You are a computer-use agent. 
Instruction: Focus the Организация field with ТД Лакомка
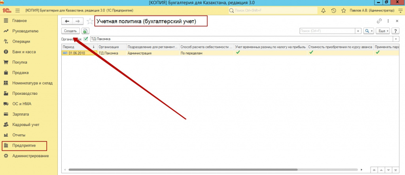click(x=241, y=39)
